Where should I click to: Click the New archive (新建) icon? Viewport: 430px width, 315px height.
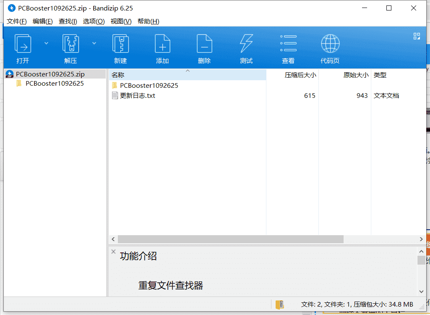pos(121,43)
